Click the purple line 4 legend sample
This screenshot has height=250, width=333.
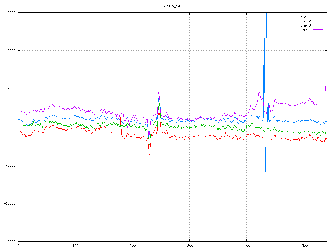point(318,30)
